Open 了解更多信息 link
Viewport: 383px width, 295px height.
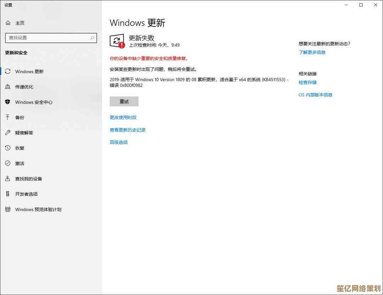(x=312, y=52)
